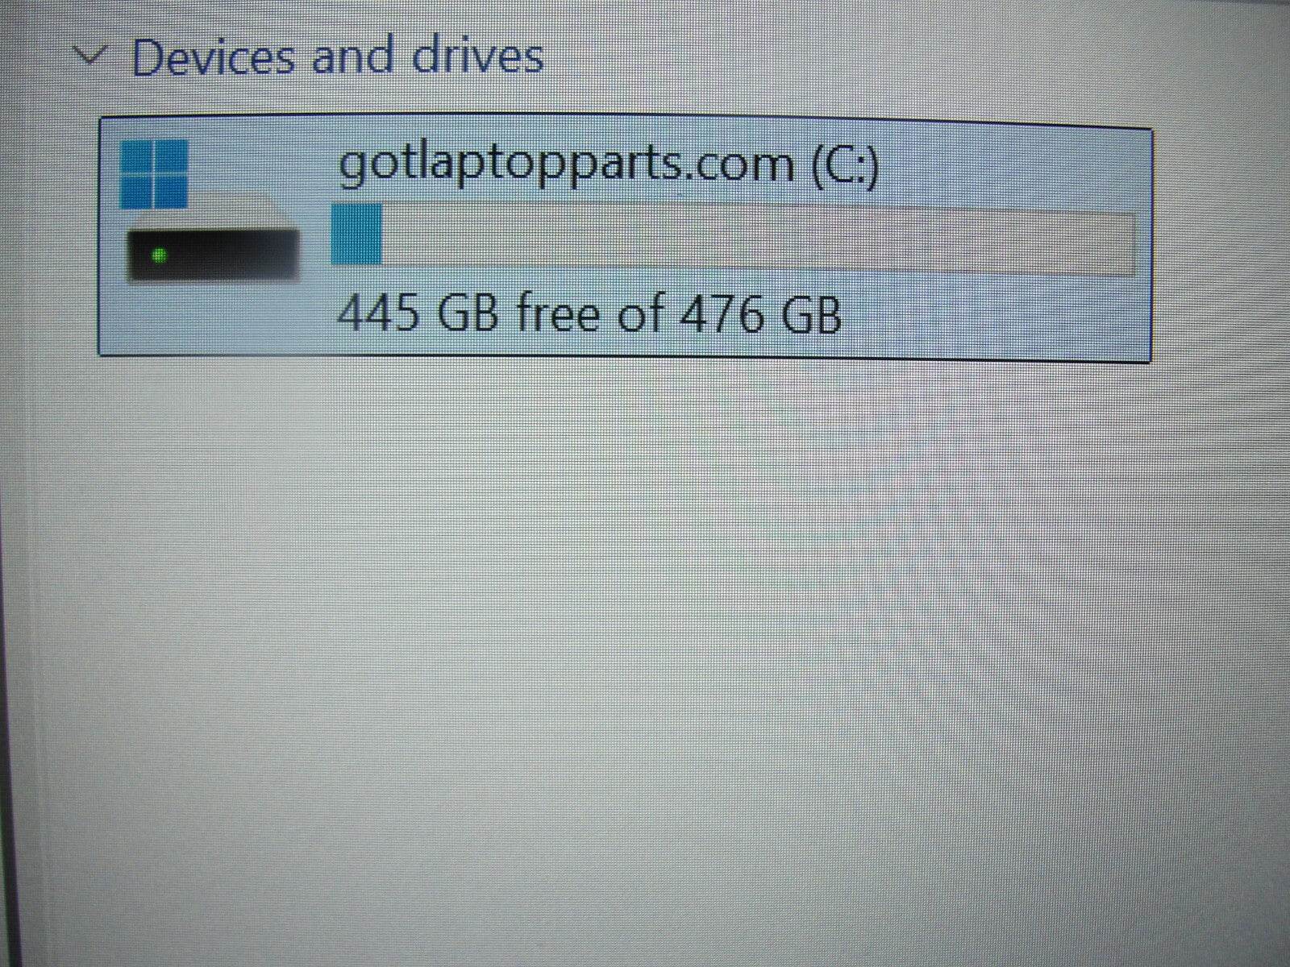Click the empty gray part of capacity bar
The image size is (1290, 967).
coord(758,241)
